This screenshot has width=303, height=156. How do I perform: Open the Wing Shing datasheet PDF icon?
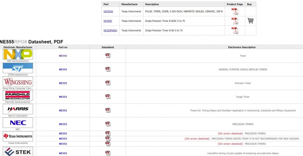point(108,83)
